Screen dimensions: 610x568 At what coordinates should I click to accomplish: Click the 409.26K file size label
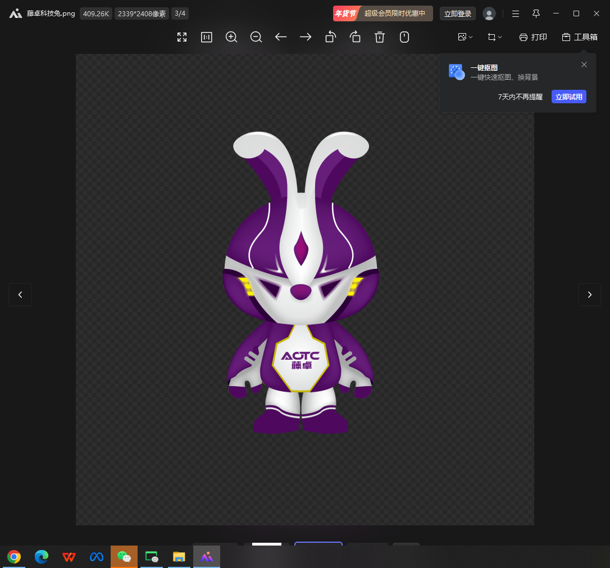[x=96, y=13]
